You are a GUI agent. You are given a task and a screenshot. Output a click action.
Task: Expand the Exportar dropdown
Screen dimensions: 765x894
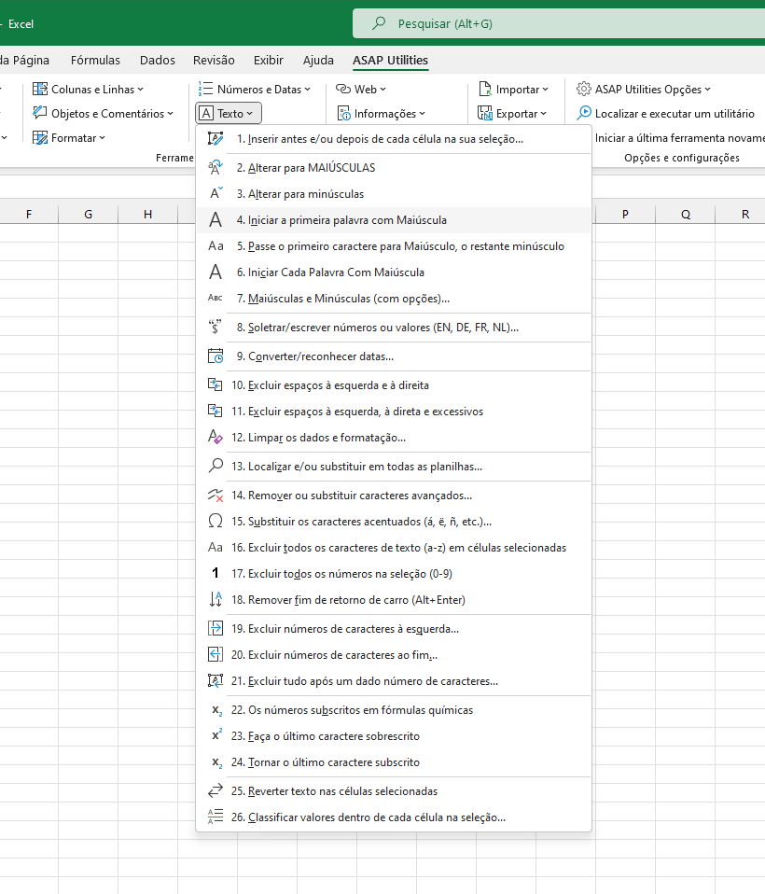tap(512, 114)
